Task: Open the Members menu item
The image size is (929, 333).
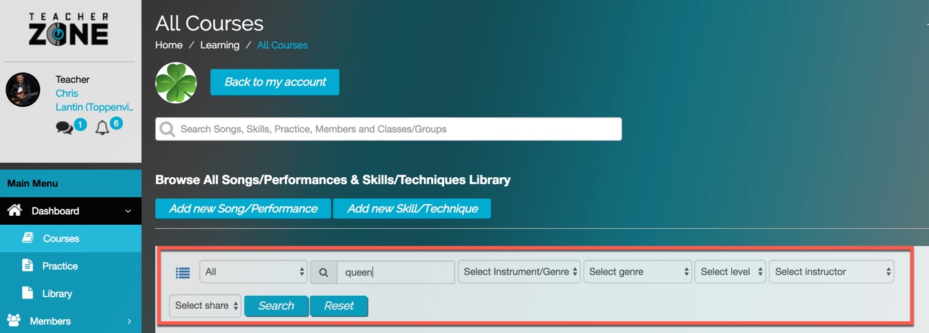Action: (x=70, y=321)
